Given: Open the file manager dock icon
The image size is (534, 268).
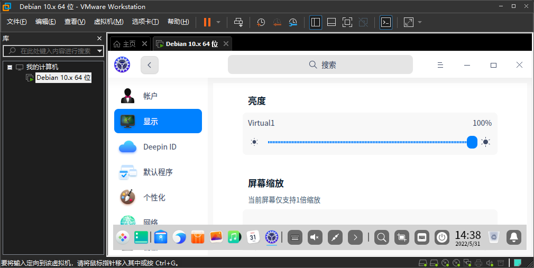Looking at the screenshot, I should click(161, 237).
